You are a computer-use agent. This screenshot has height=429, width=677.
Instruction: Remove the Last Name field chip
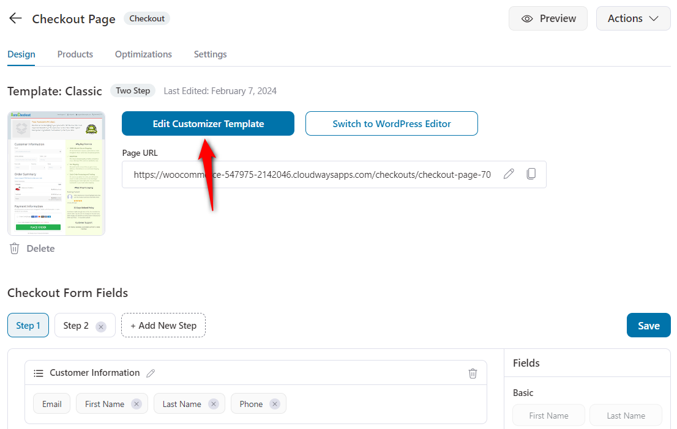213,403
